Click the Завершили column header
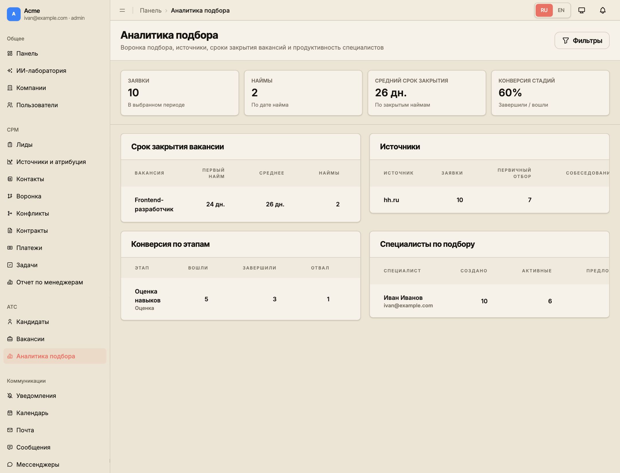 [x=259, y=268]
